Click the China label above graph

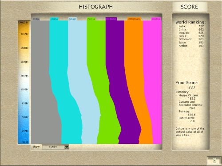54,19
